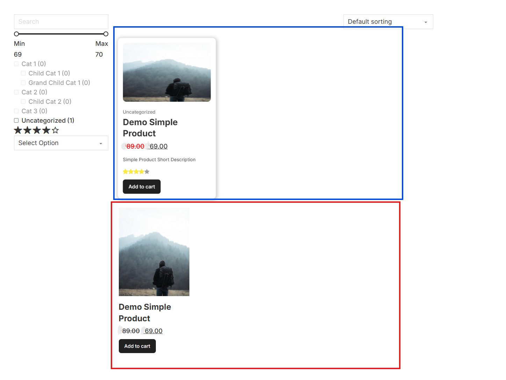
Task: Tick the Cat 3 checkbox
Action: 16,111
